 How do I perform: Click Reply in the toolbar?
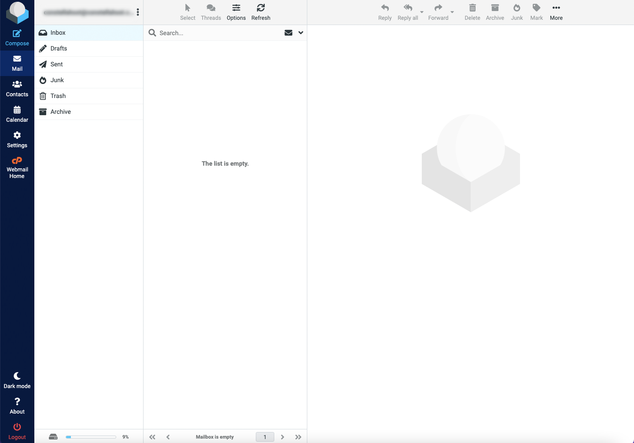coord(385,12)
